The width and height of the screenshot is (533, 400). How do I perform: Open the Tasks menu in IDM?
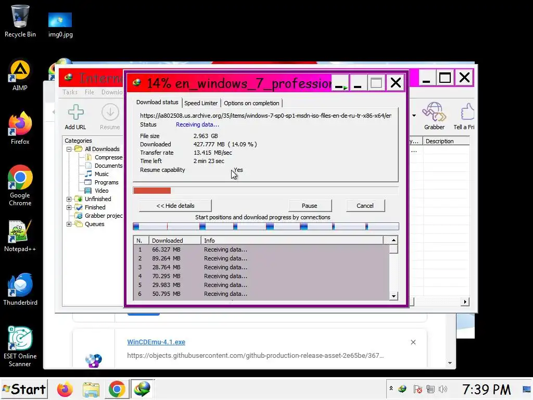pos(70,92)
